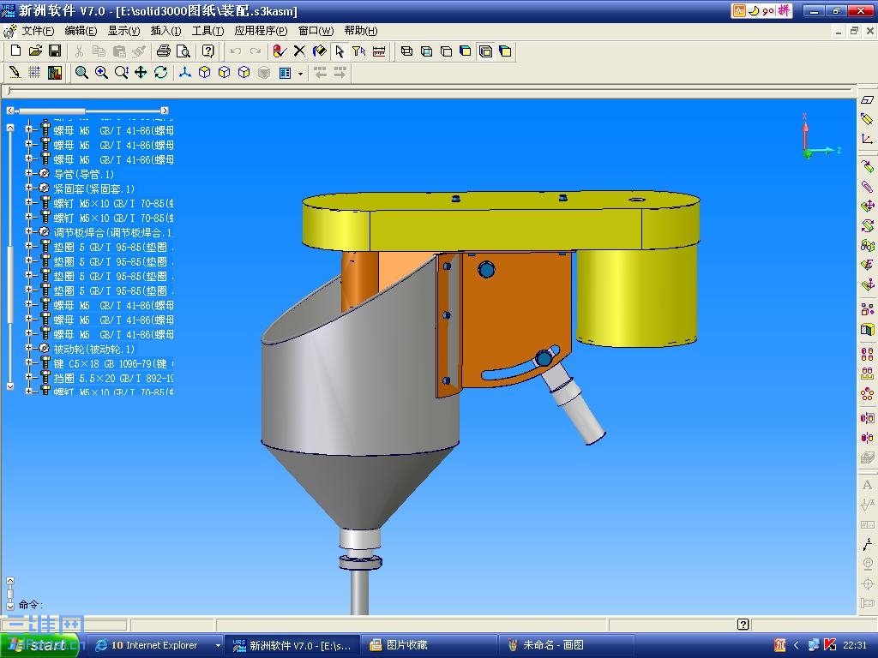Toggle the shaded-with-edges display mode

(x=485, y=51)
